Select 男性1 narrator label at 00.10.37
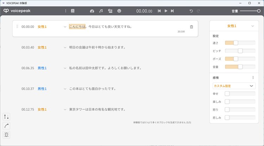The height and width of the screenshot is (146, 264). [x=42, y=89]
